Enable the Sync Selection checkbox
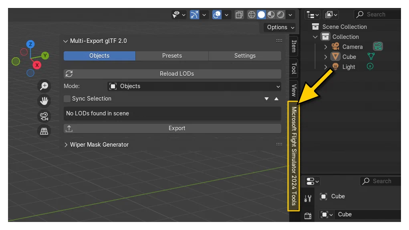Image resolution: width=409 pixels, height=230 pixels. tap(67, 99)
